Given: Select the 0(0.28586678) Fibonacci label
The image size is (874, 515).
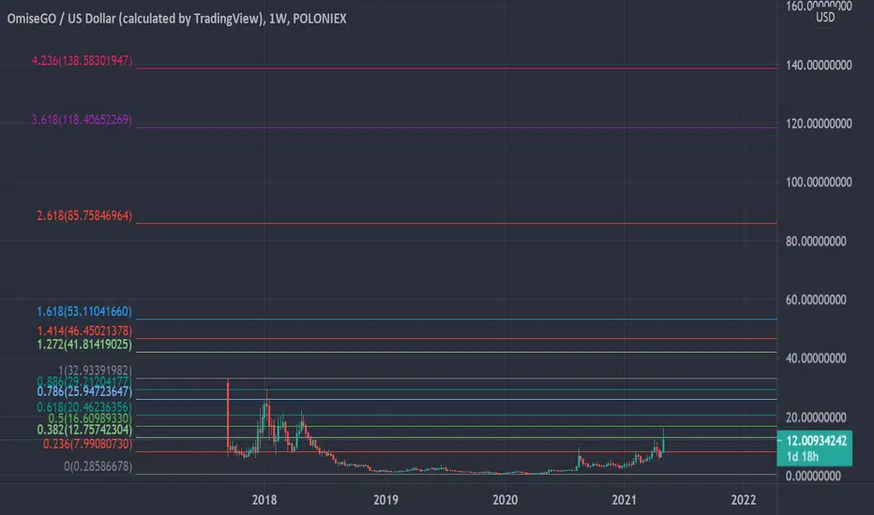Looking at the screenshot, I should [98, 466].
